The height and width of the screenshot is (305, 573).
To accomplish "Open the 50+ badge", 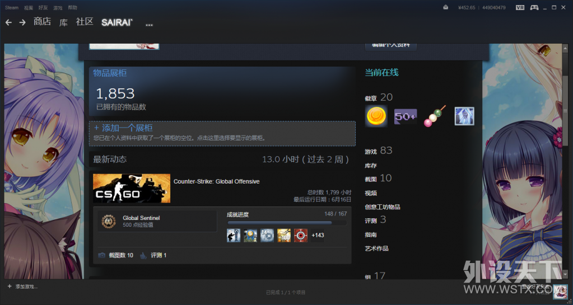I will [406, 116].
